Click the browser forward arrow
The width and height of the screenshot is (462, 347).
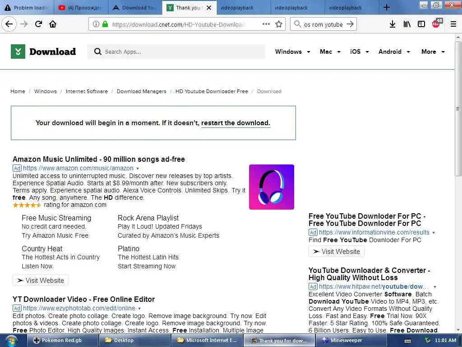[x=24, y=24]
